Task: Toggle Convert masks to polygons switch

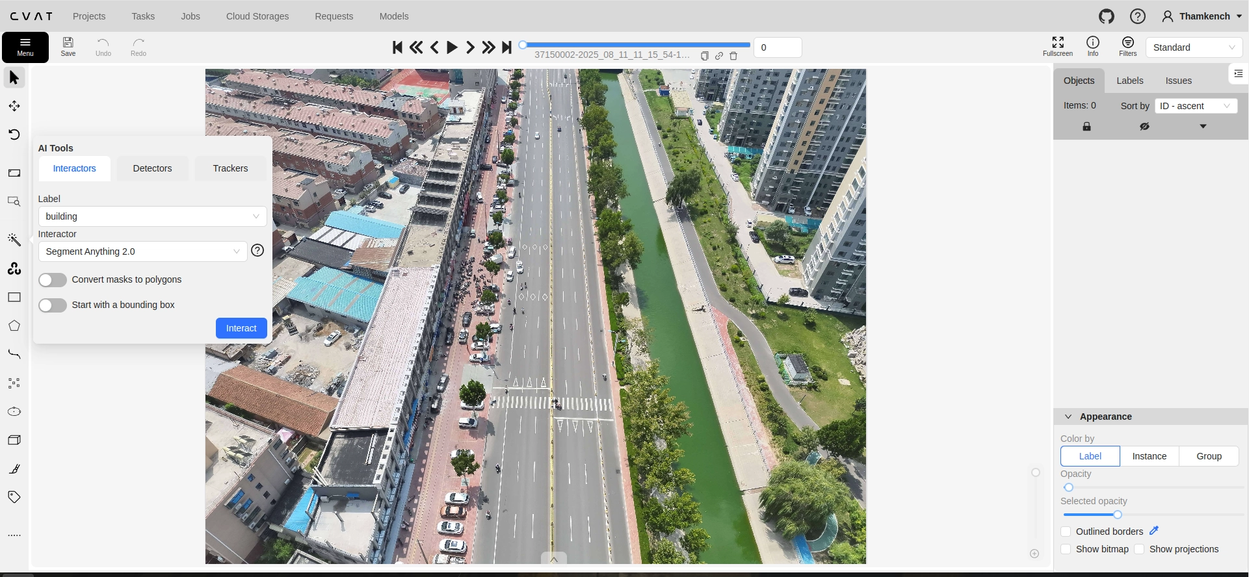Action: (53, 280)
